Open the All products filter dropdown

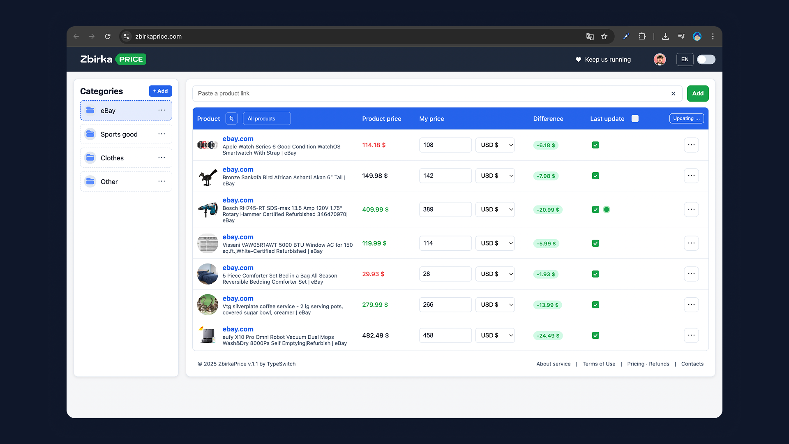coord(267,118)
